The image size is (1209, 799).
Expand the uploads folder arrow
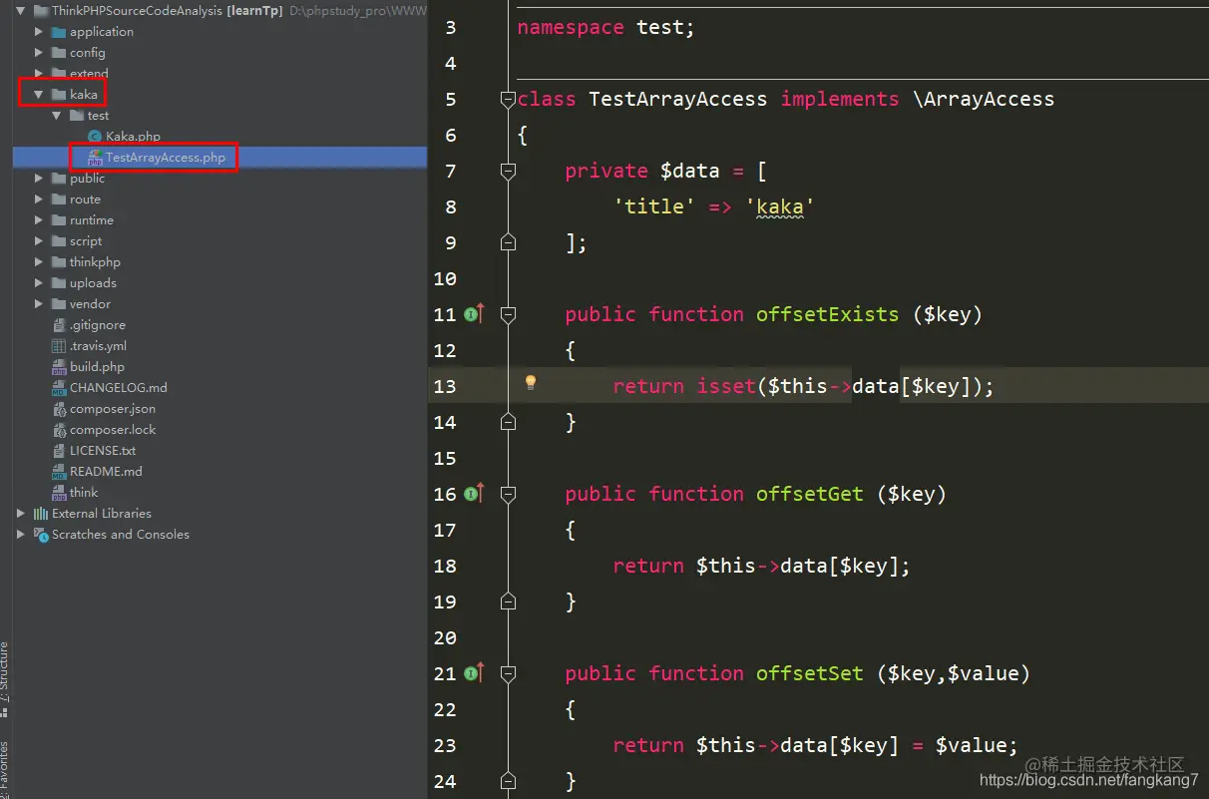(x=39, y=283)
